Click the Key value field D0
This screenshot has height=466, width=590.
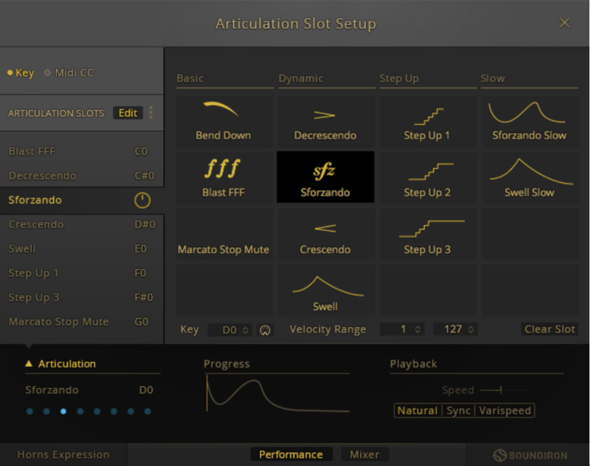[x=230, y=330]
